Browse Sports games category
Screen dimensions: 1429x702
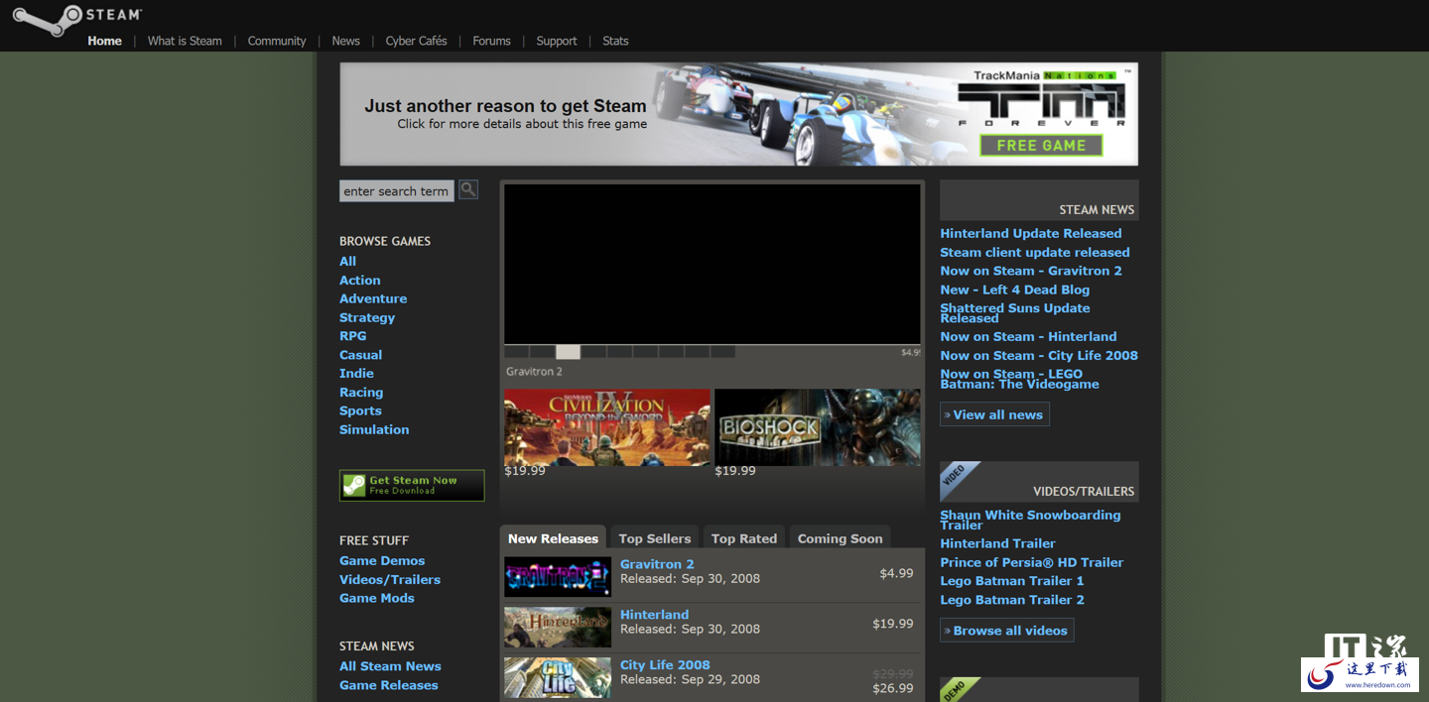pos(360,410)
